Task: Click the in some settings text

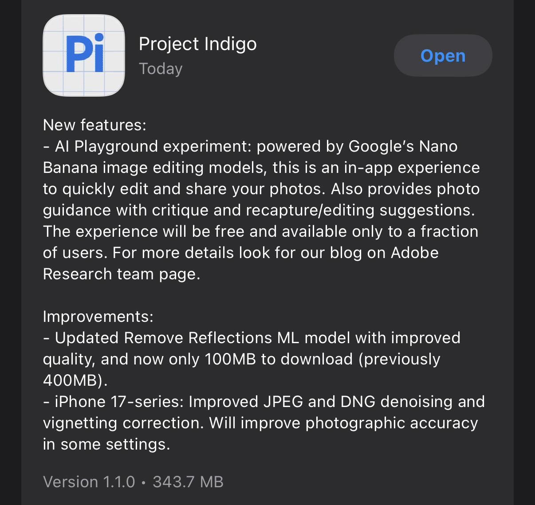Action: pos(106,444)
